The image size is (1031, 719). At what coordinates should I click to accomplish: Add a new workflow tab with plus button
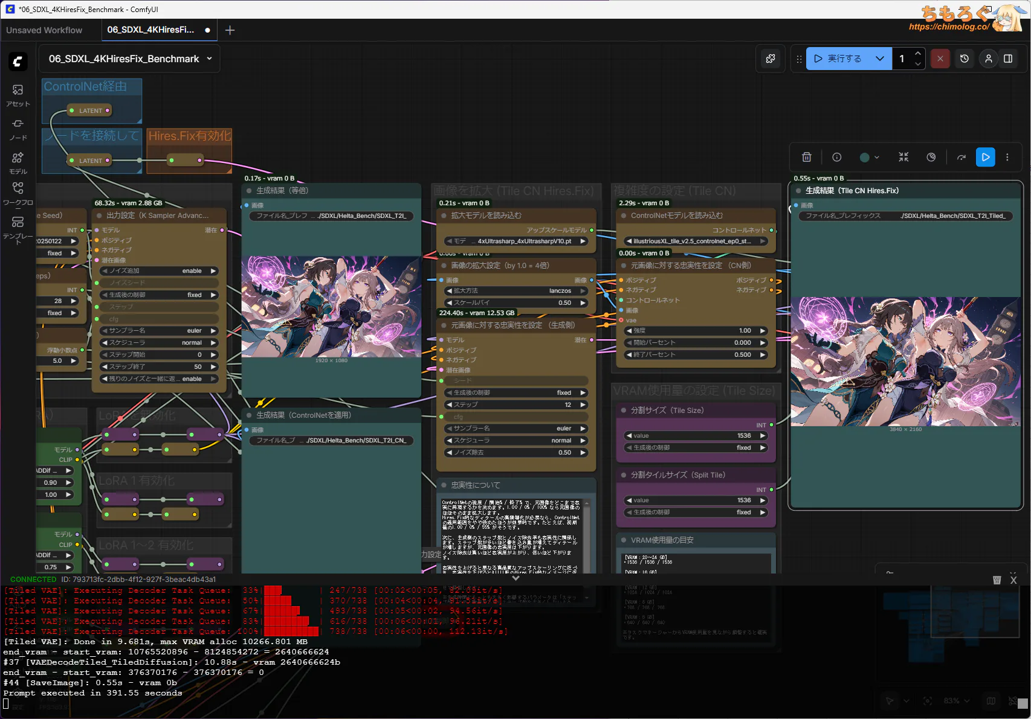pyautogui.click(x=230, y=30)
